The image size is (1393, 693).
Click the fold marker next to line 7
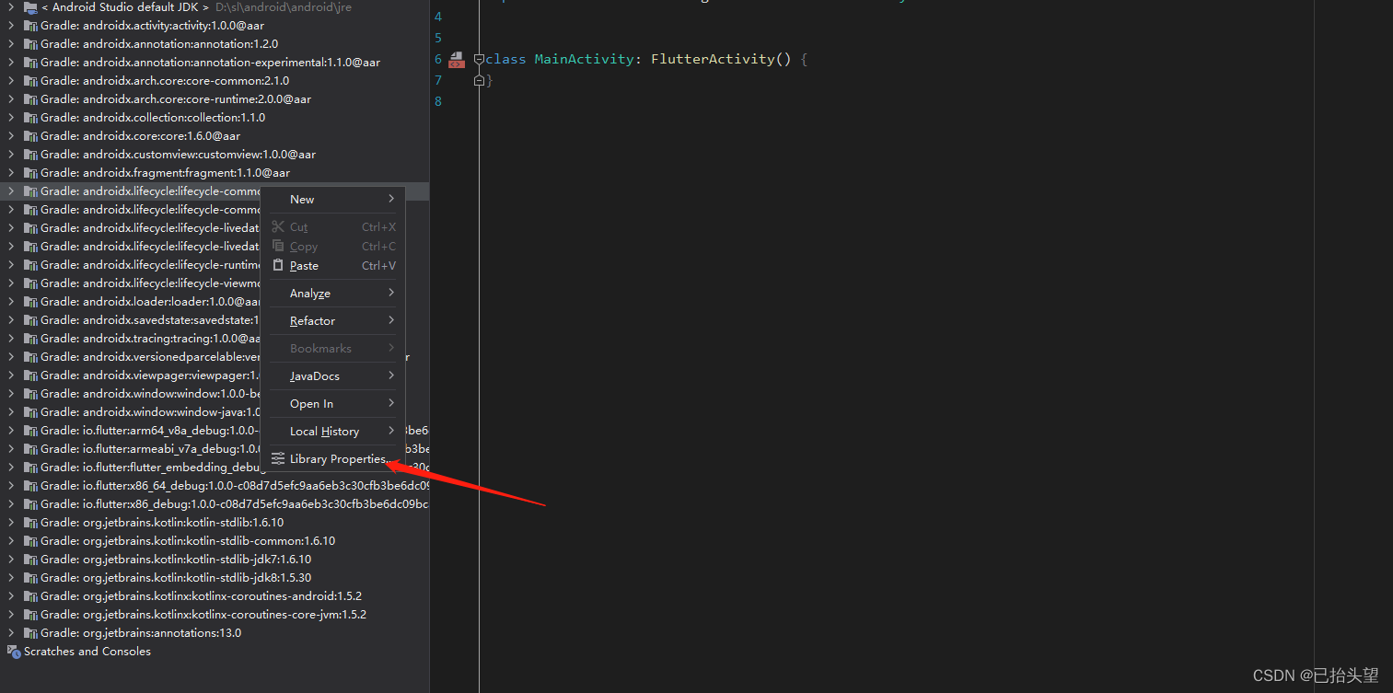click(x=480, y=80)
